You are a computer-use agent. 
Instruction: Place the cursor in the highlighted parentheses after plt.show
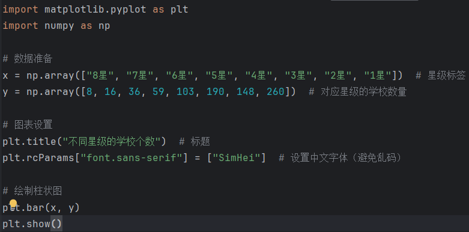pyautogui.click(x=56, y=224)
